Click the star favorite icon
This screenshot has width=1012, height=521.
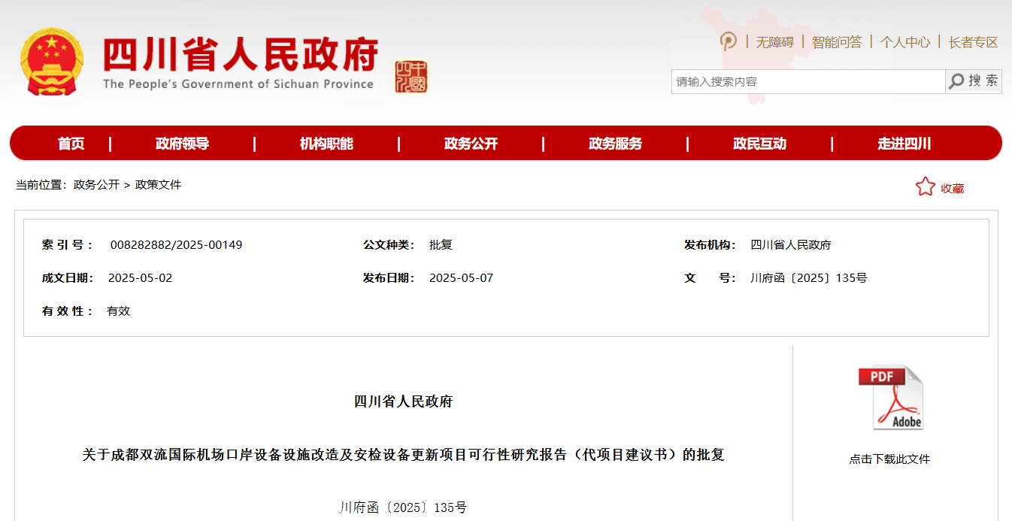coord(925,187)
